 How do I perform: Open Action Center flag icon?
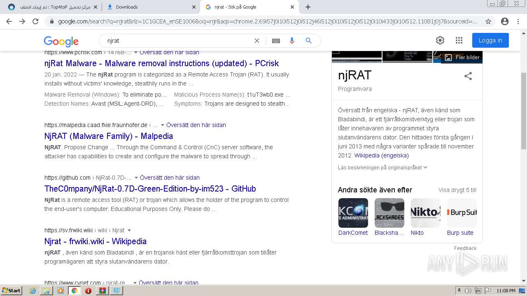point(488,291)
